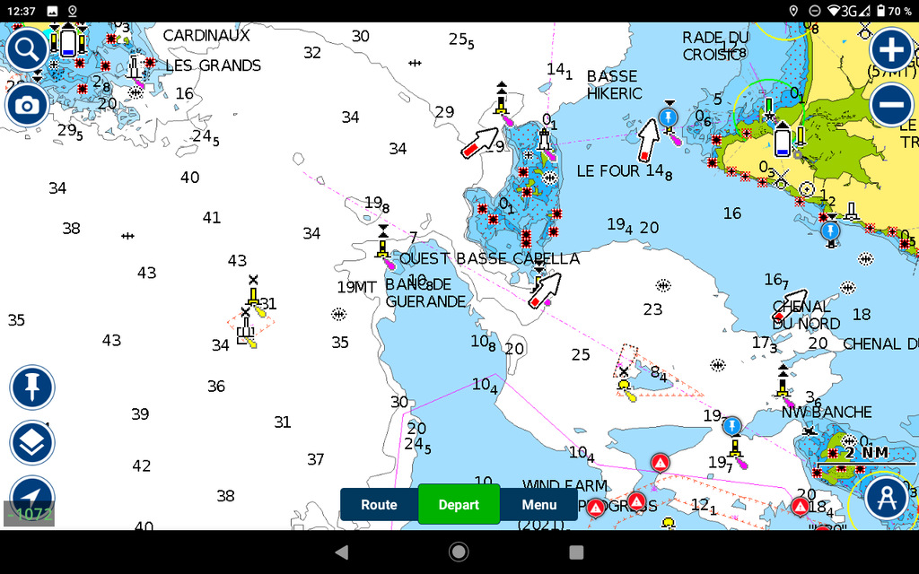The width and height of the screenshot is (919, 574).
Task: Drop a pin with the pushpin button
Action: [x=32, y=387]
